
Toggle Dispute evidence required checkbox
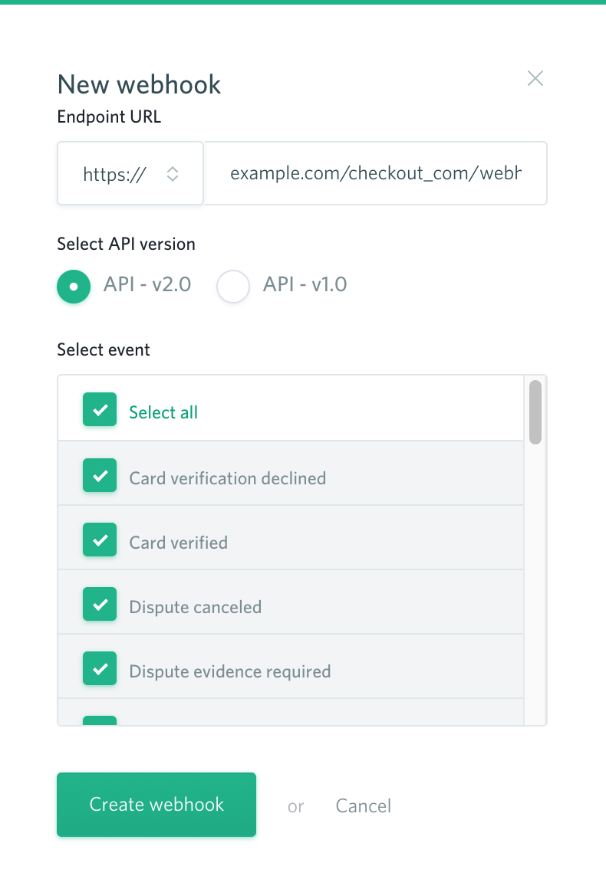pyautogui.click(x=100, y=668)
